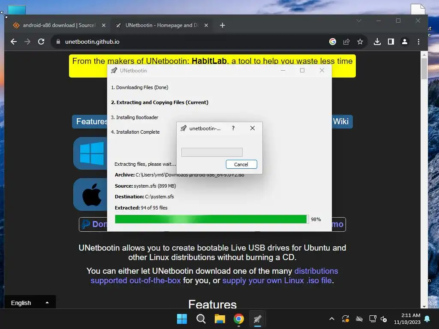439x329 pixels.
Task: Open site info via the padlock icon
Action: coord(58,42)
